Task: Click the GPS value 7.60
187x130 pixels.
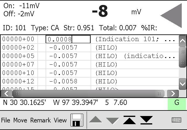Action: point(120,102)
